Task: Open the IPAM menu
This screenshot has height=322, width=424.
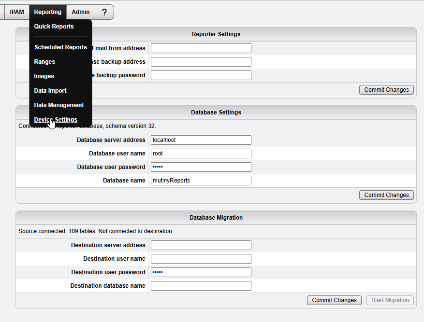Action: (x=17, y=12)
